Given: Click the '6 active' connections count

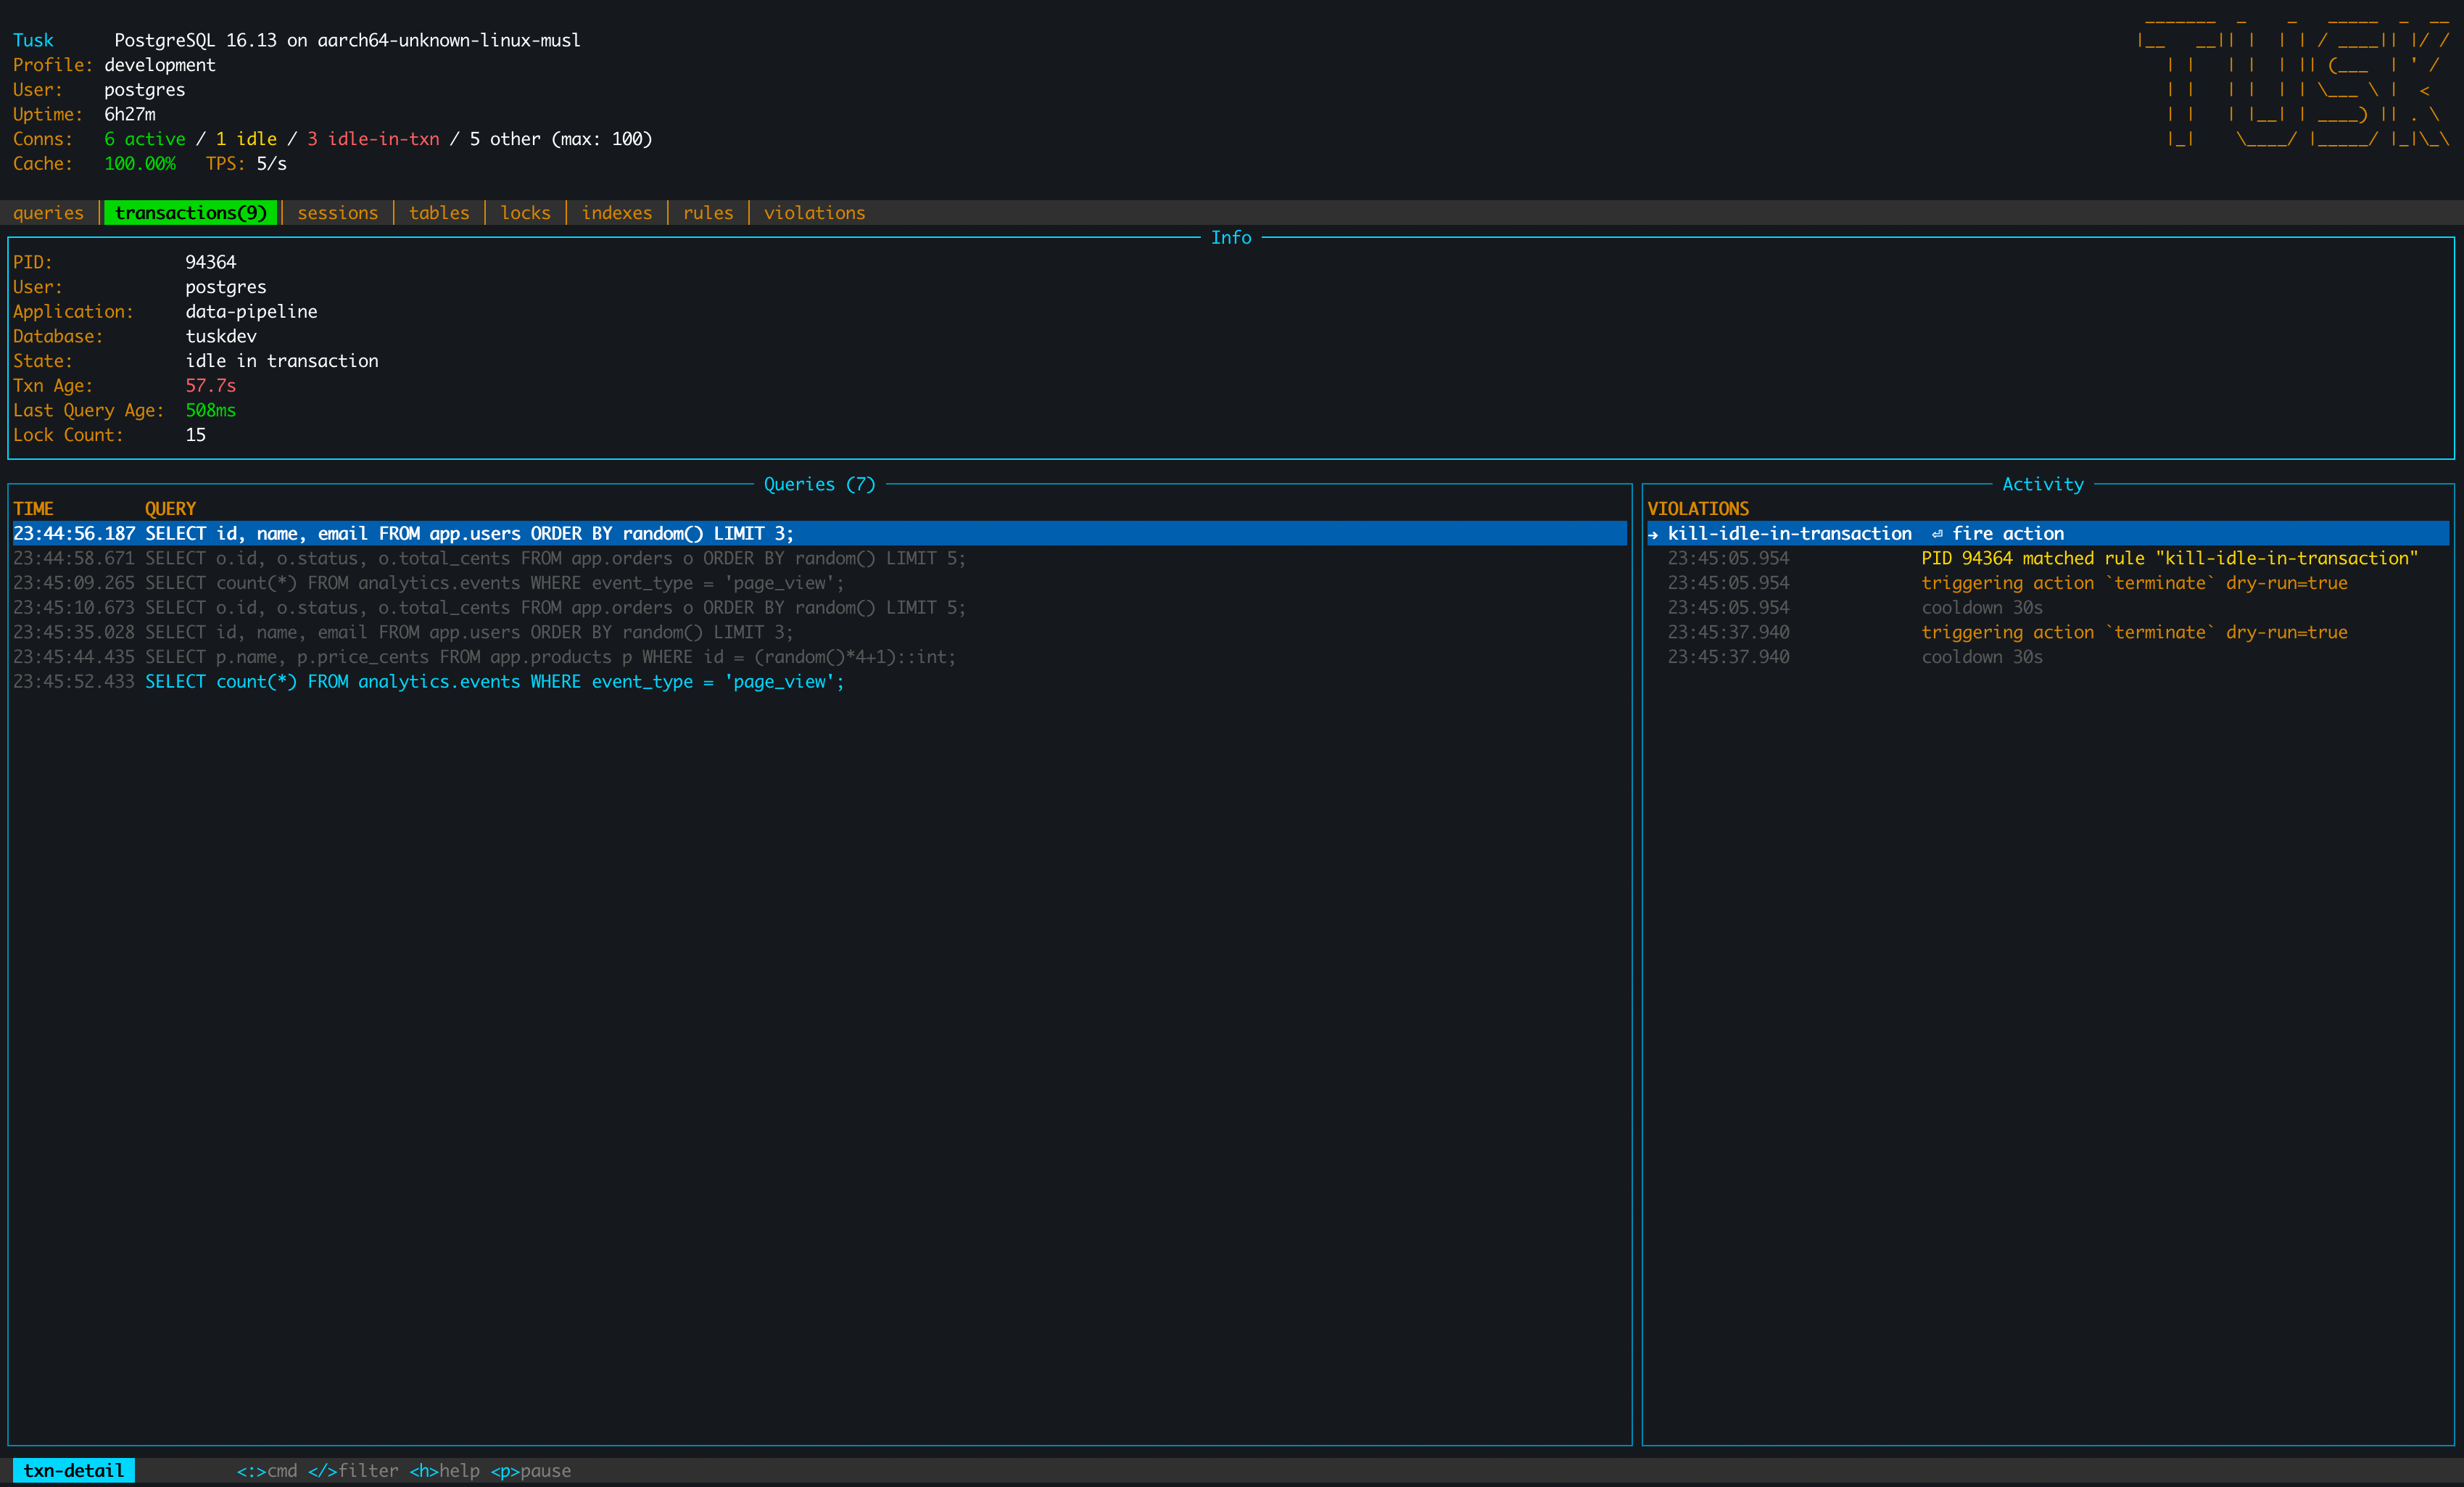Looking at the screenshot, I should click(145, 139).
